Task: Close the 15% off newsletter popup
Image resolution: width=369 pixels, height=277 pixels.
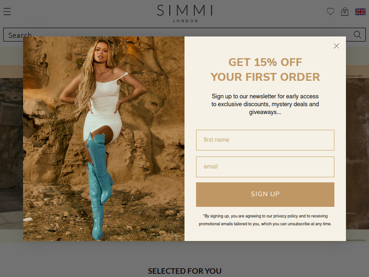Action: pyautogui.click(x=336, y=46)
